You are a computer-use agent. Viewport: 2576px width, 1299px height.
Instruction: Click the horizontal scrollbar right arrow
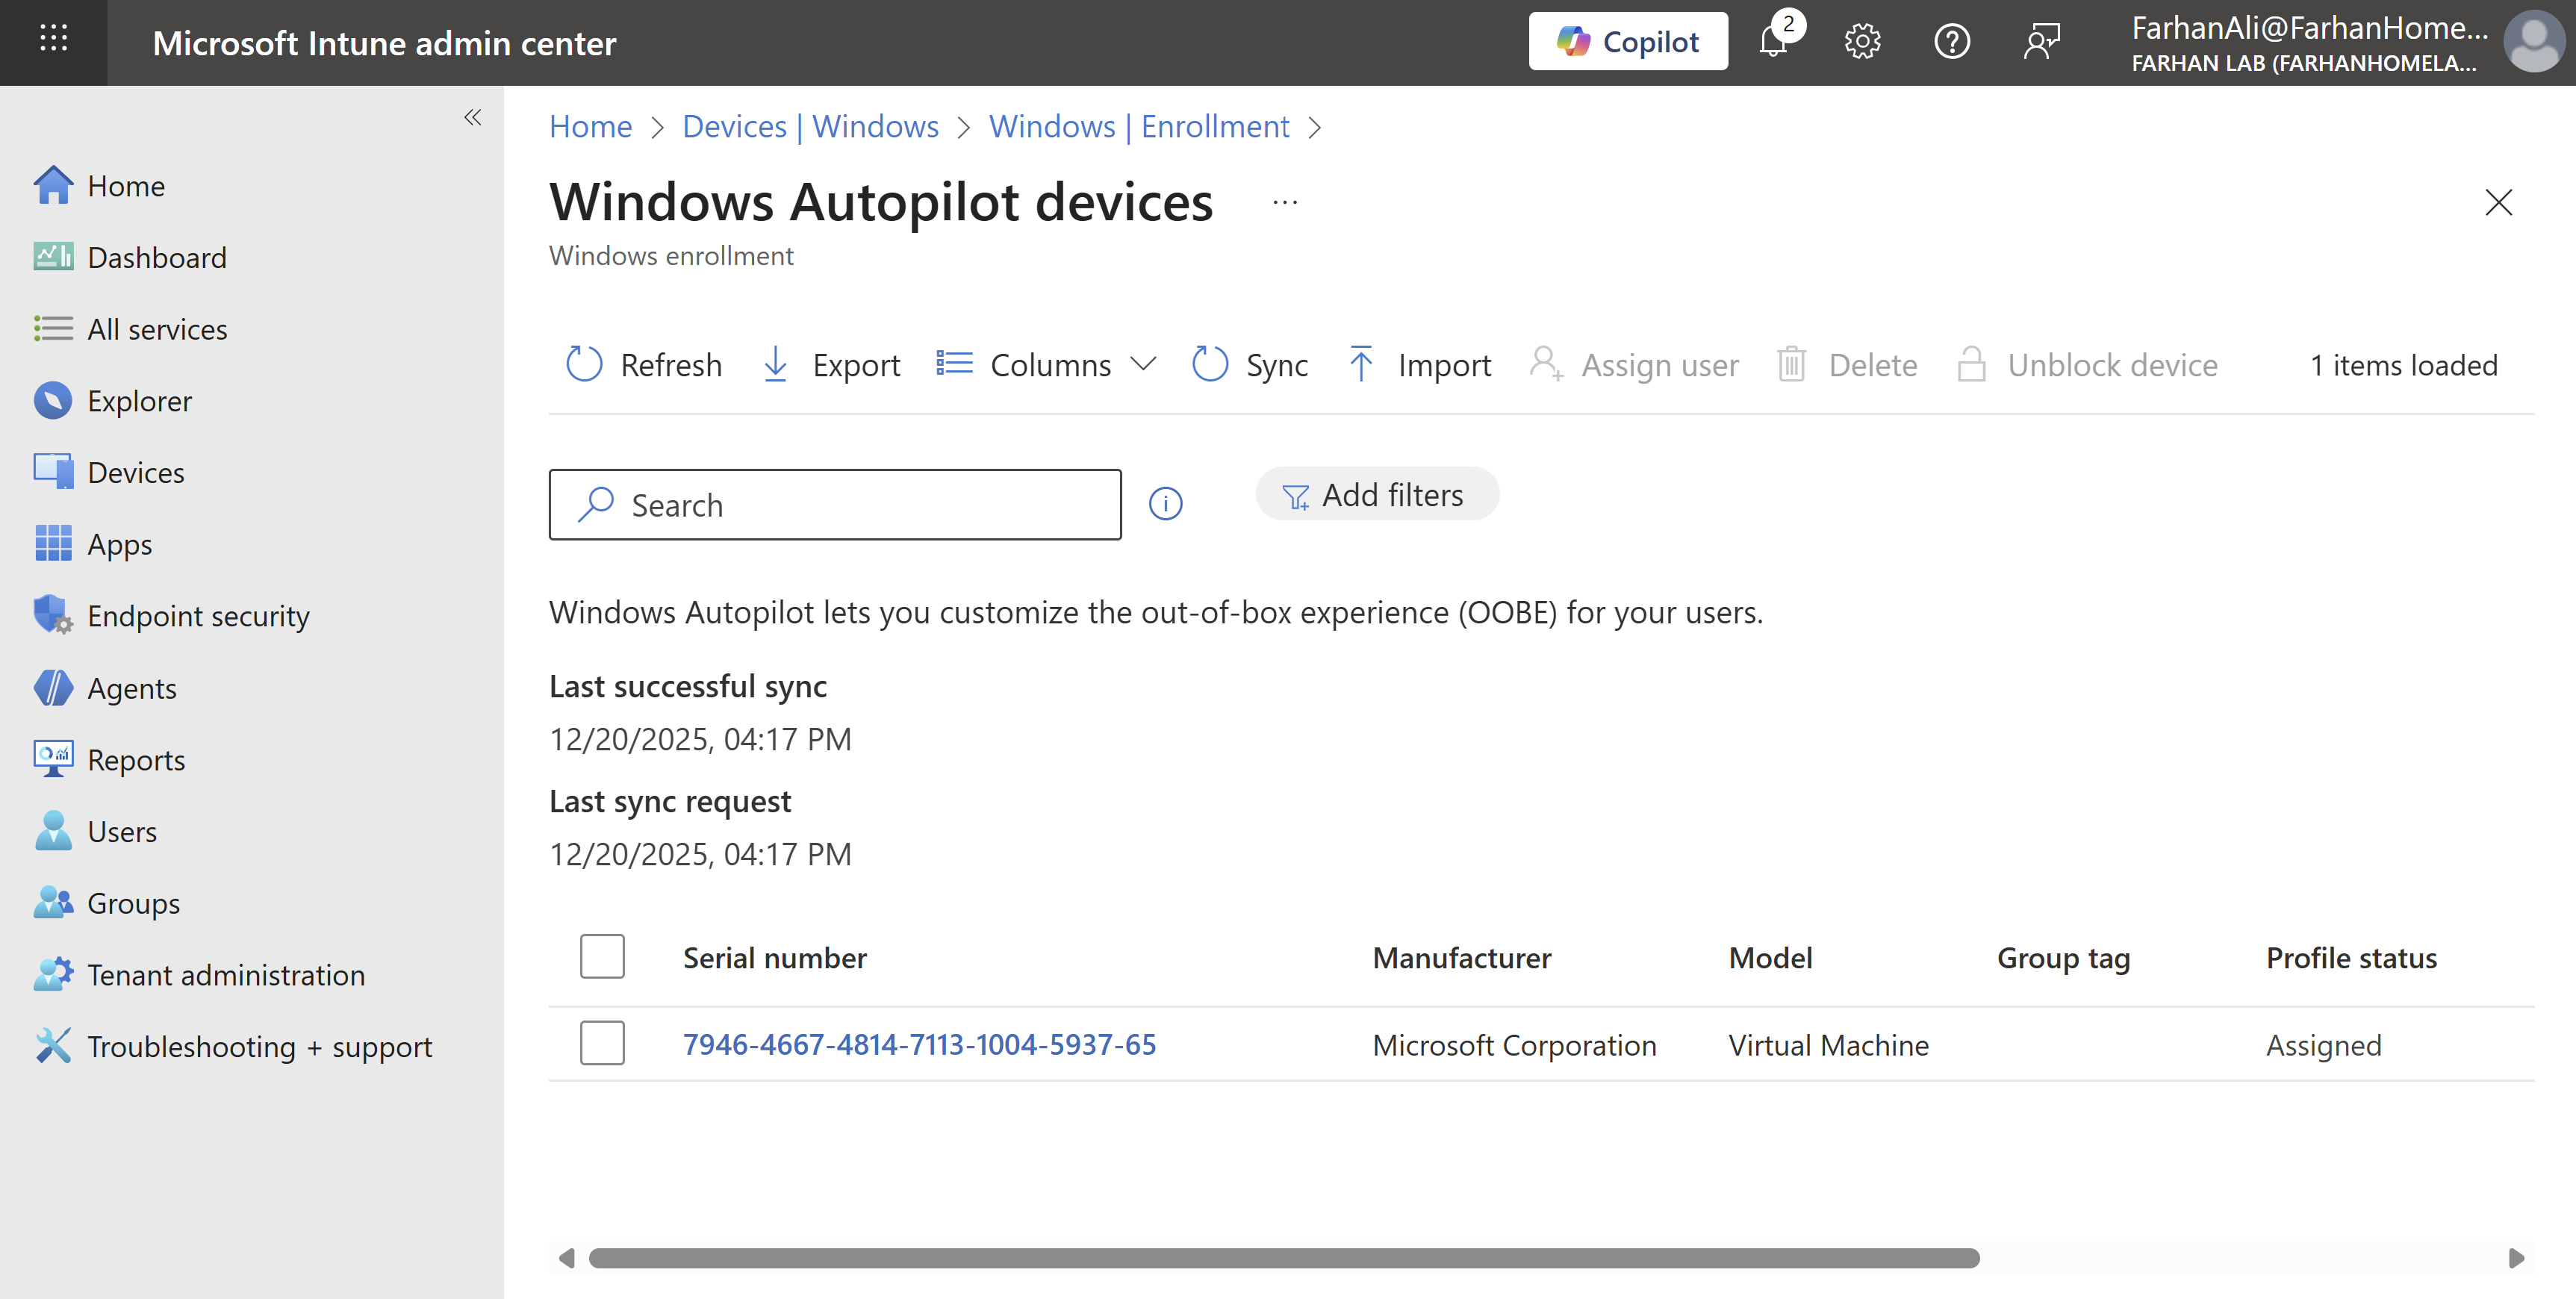2516,1258
